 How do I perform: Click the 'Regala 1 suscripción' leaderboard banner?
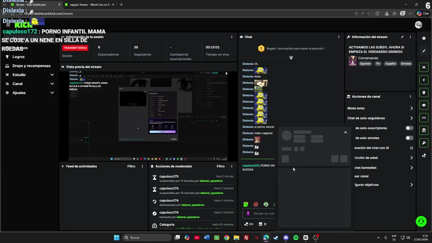point(292,49)
